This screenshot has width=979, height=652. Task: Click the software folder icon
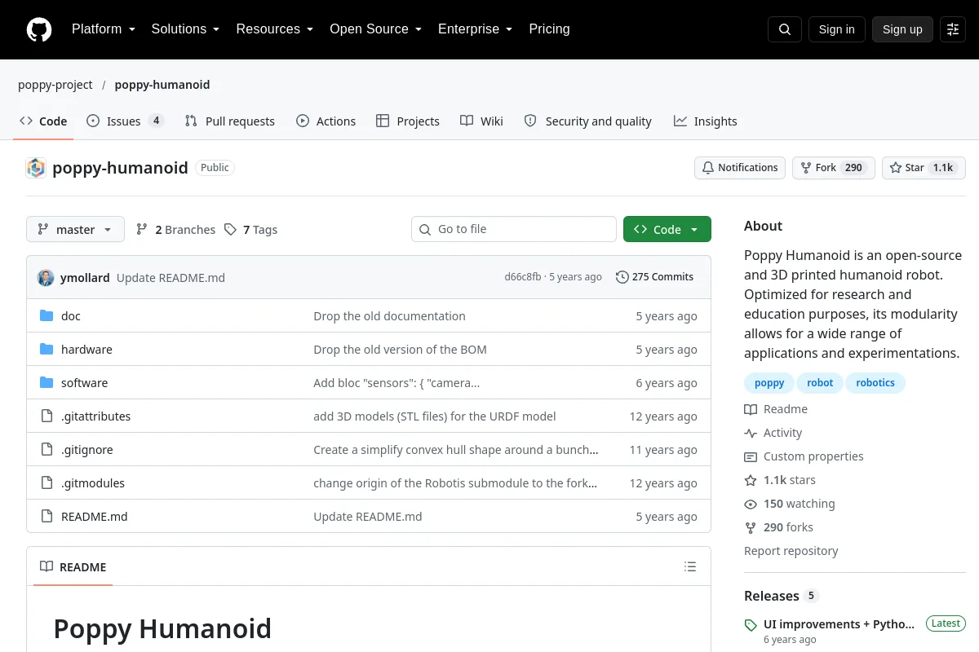pos(47,383)
